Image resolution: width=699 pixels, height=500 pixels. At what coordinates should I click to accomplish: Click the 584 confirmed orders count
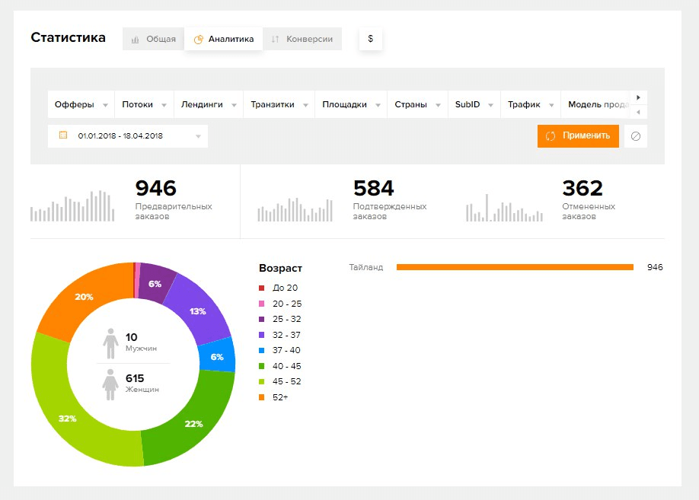(x=374, y=188)
